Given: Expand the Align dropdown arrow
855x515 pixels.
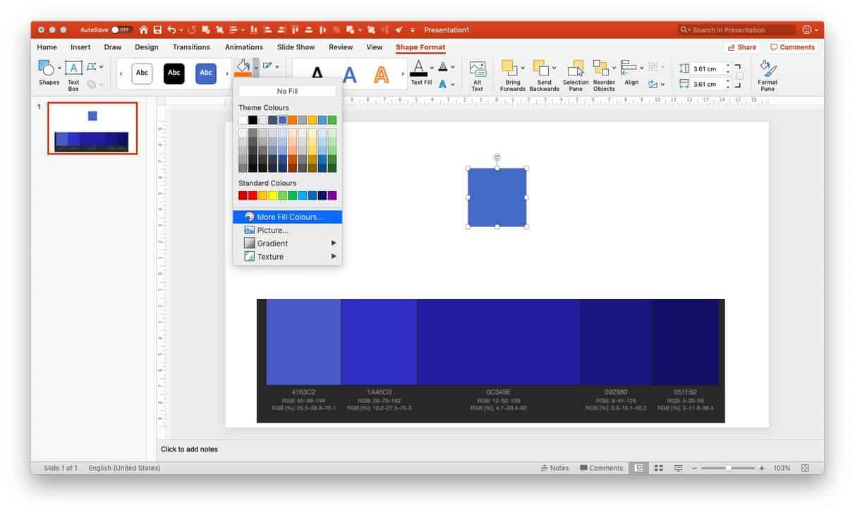Looking at the screenshot, I should pos(641,67).
